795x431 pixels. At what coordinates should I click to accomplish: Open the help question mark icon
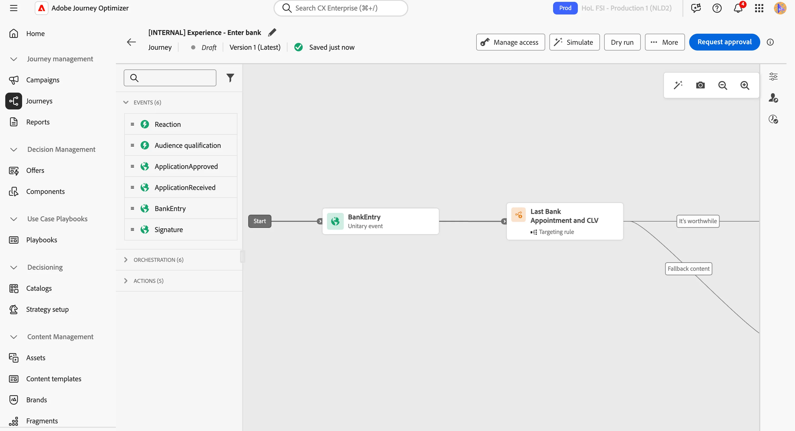[x=717, y=8]
